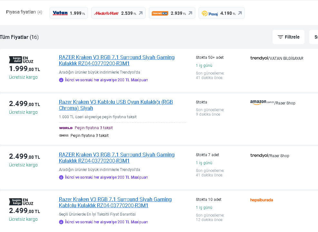Image resolution: width=318 pixels, height=232 pixels.
Task: Open Trendyol Razer Shop Kraken V3 listing link
Action: (x=117, y=158)
